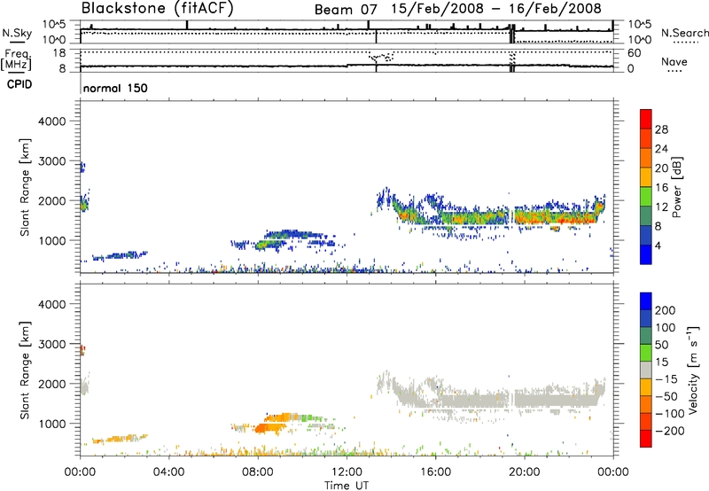The image size is (709, 491).
Task: Click the 3000 km tick in the velocity panel
Action: coord(52,344)
